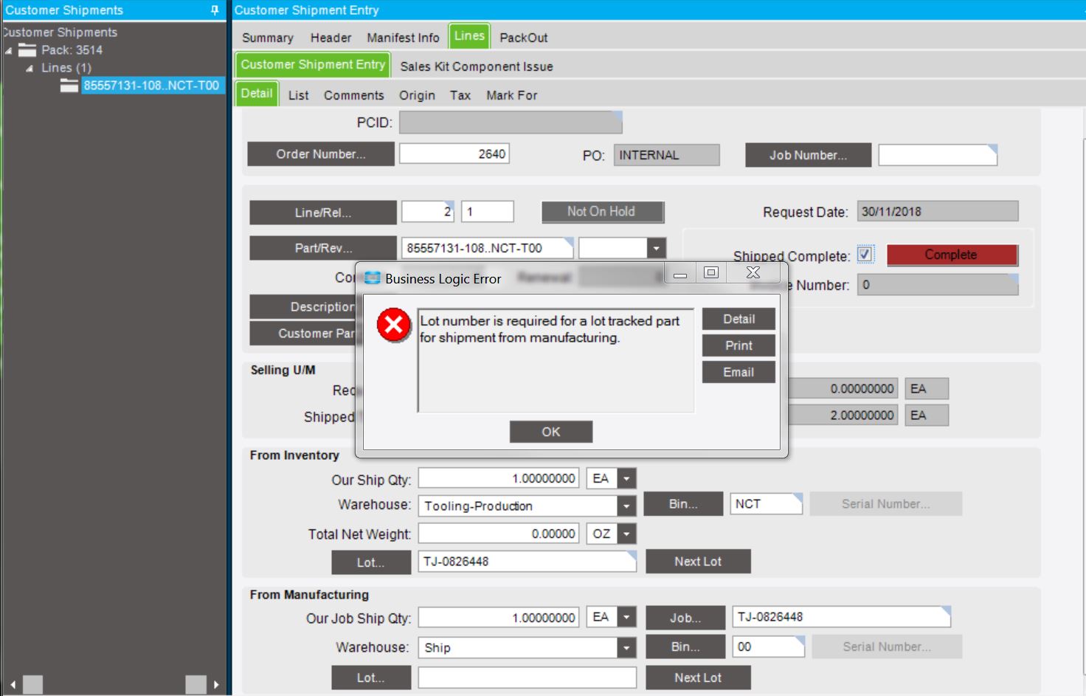Click the Our Job Ship Qty field

(x=499, y=617)
